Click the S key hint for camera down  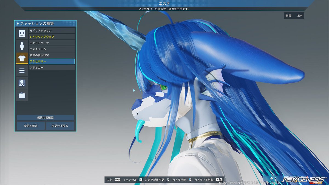tap(221, 180)
